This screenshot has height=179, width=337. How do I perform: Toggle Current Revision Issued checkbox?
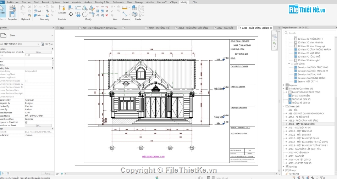pos(26,81)
